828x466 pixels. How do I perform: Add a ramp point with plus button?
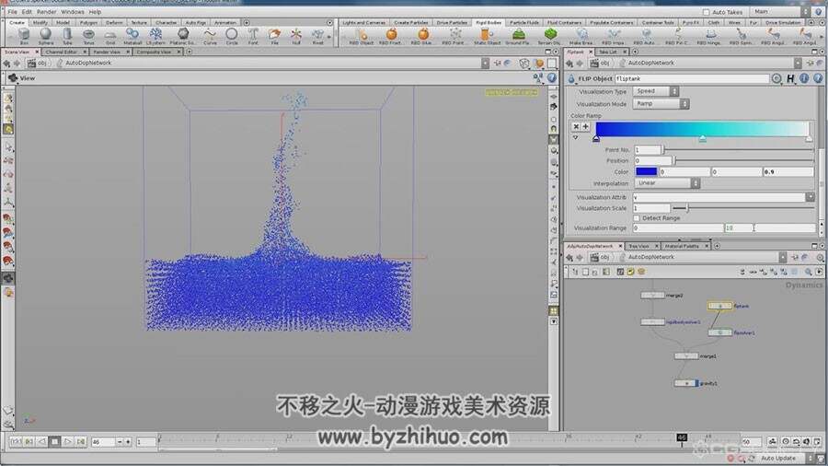(x=585, y=126)
